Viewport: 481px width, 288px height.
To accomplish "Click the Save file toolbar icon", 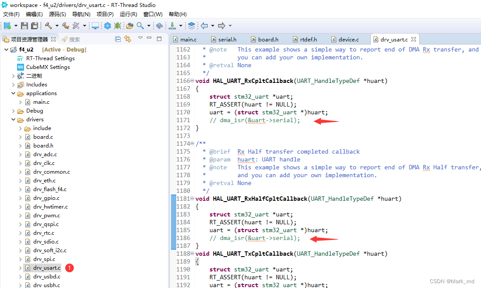I will [x=24, y=26].
